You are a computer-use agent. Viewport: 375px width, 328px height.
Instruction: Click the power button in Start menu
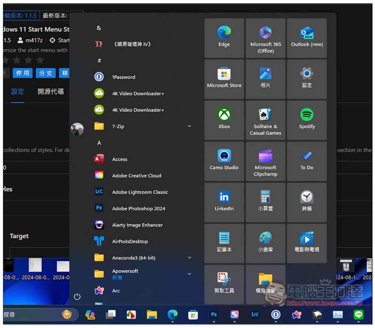click(x=77, y=297)
